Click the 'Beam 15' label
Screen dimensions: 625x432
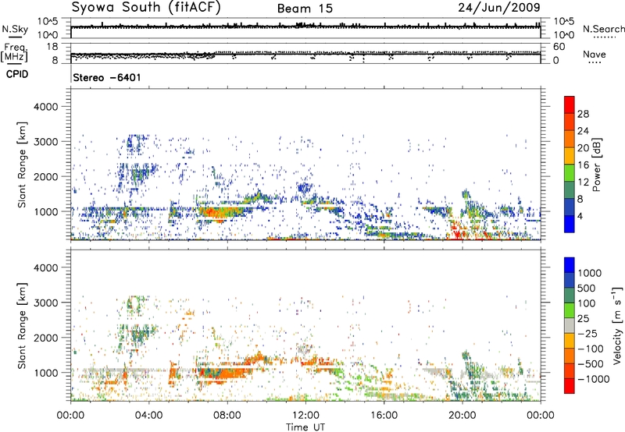(x=305, y=9)
